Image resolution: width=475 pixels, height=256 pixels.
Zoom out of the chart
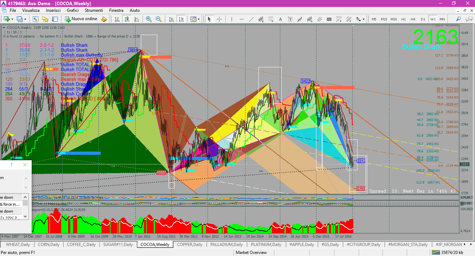point(159,19)
